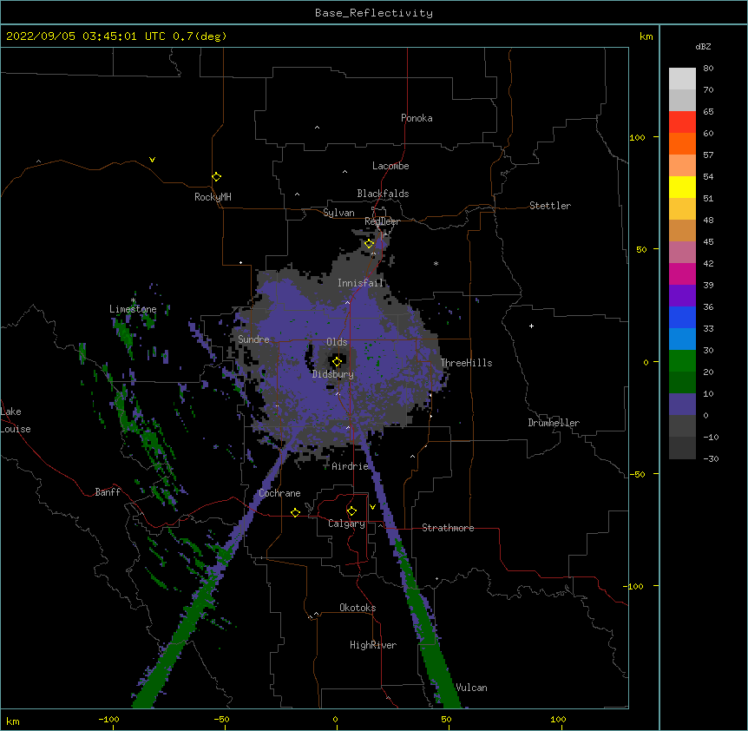The height and width of the screenshot is (731, 748).
Task: Pick the bright green swatch in dBZ legend
Action: (x=682, y=361)
